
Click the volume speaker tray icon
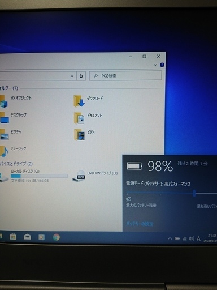click(x=192, y=238)
